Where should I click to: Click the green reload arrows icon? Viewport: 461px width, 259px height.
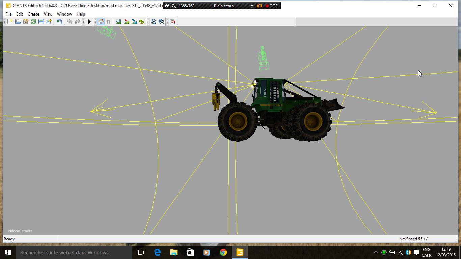click(x=33, y=22)
